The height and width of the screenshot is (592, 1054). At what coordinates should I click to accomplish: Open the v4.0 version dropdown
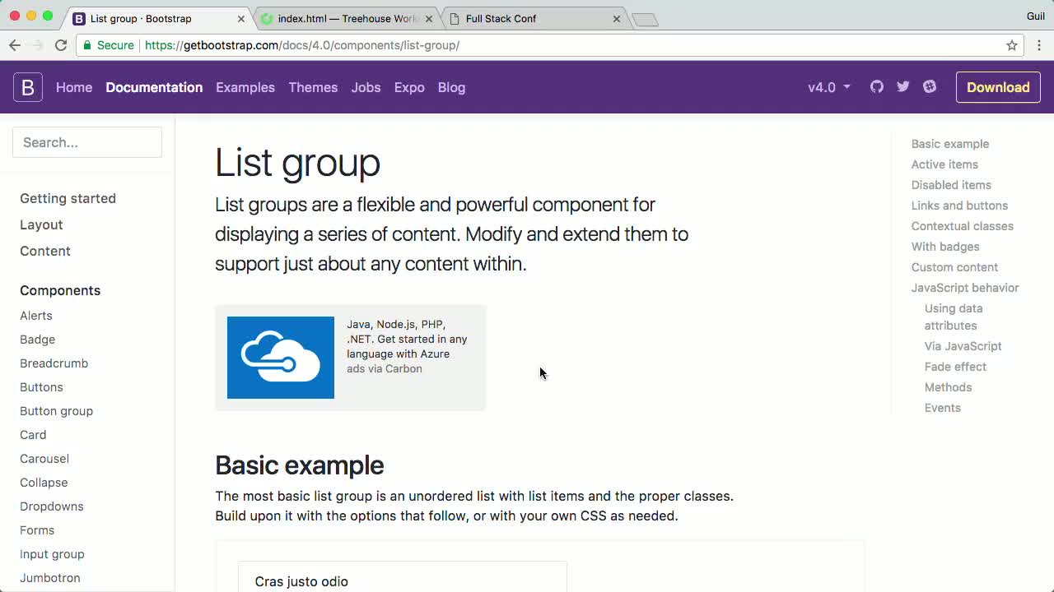click(x=828, y=86)
